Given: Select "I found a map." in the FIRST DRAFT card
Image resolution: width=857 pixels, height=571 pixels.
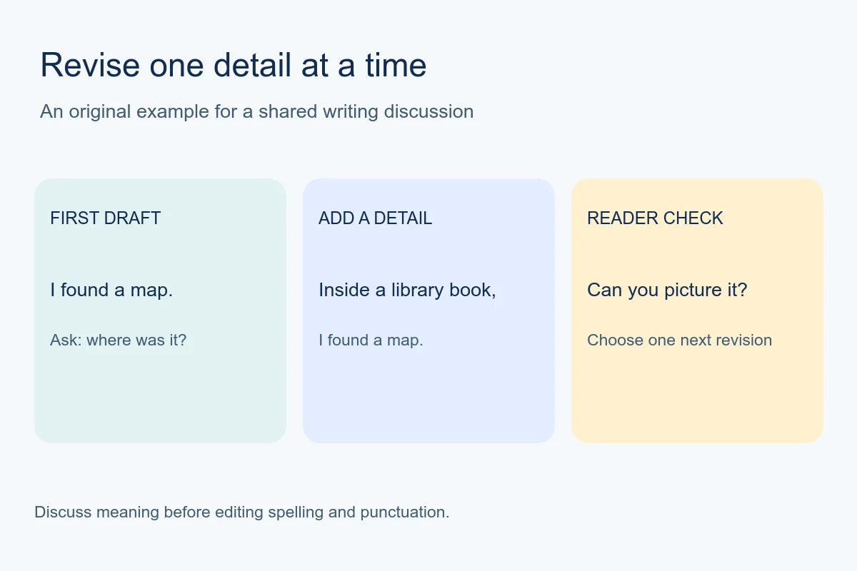Looking at the screenshot, I should click(x=111, y=290).
